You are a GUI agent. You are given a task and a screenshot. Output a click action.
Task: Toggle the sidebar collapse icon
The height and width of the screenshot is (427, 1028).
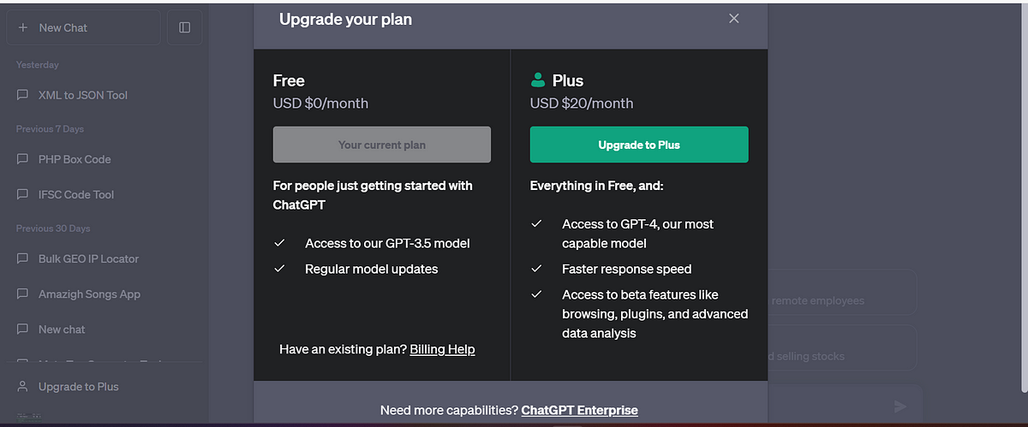pyautogui.click(x=184, y=27)
